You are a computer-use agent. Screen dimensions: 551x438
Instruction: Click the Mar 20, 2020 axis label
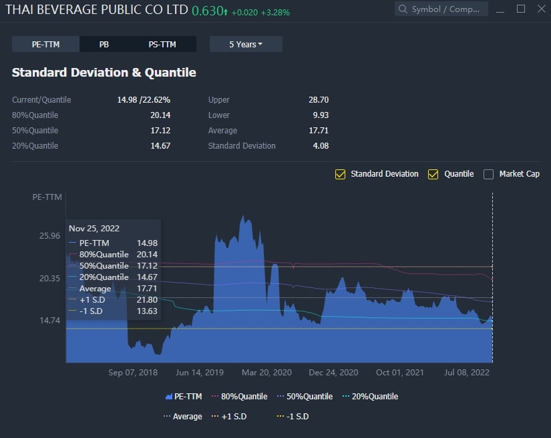(x=266, y=373)
